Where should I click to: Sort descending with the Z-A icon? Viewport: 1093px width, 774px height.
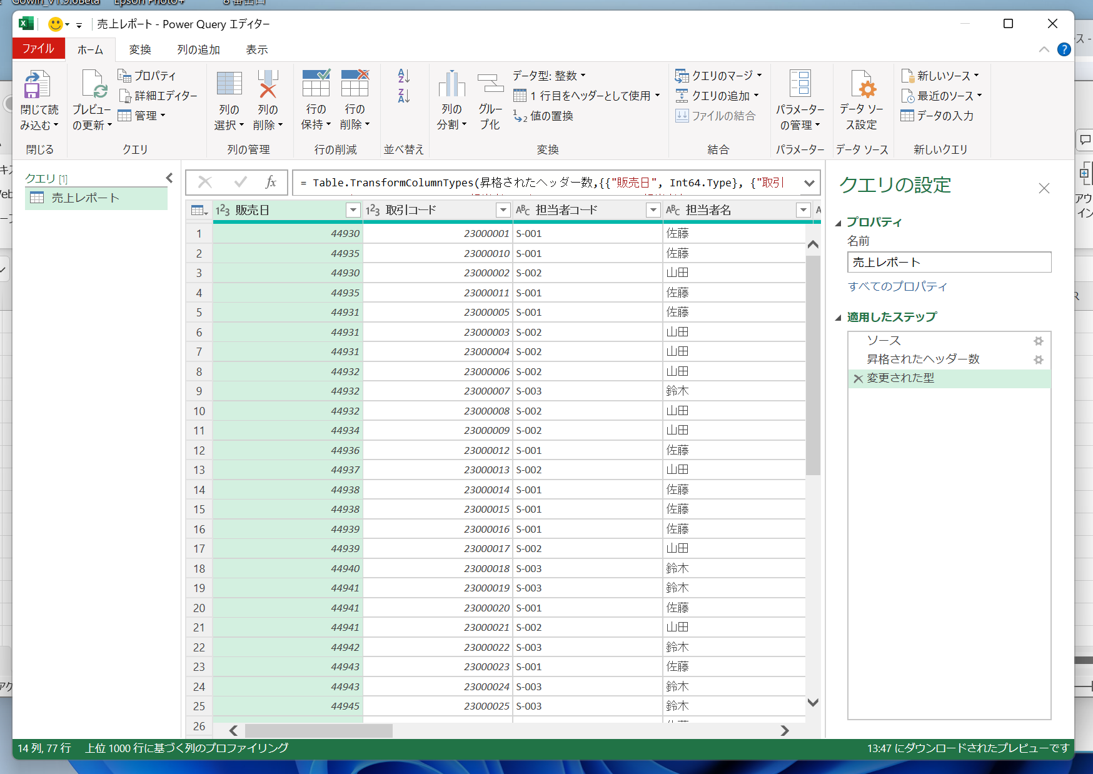(x=404, y=96)
